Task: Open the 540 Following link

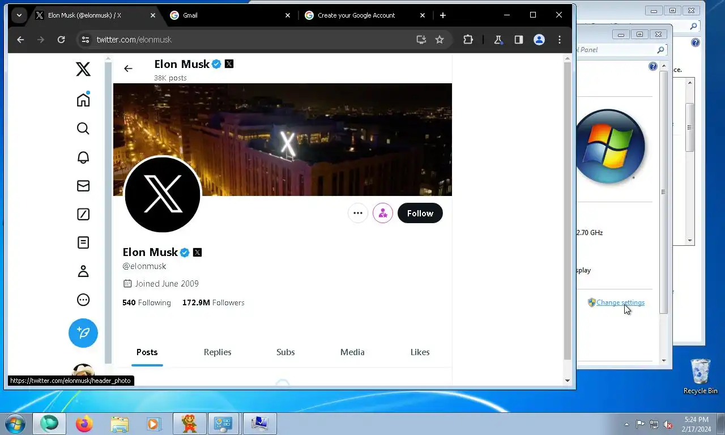Action: (147, 302)
